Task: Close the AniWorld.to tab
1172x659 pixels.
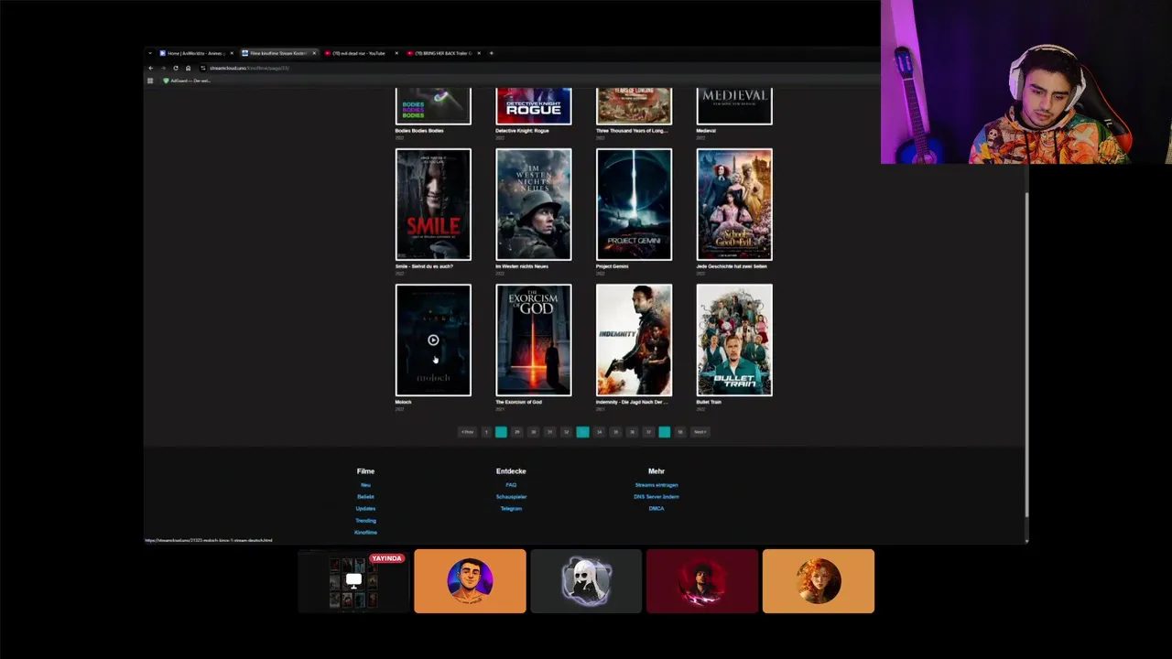Action: click(x=232, y=53)
